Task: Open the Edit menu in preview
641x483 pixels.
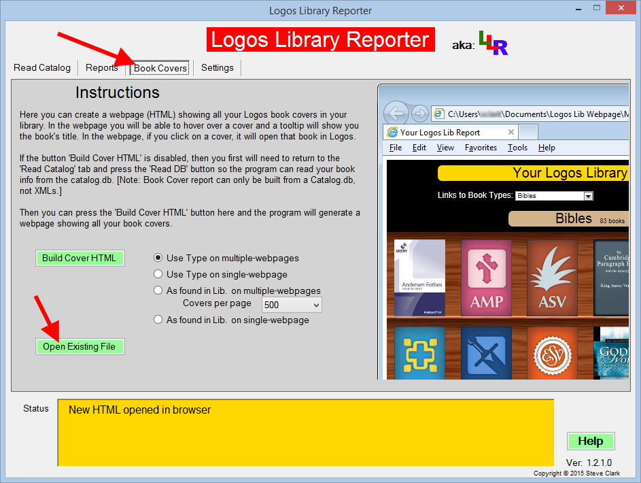Action: click(419, 148)
